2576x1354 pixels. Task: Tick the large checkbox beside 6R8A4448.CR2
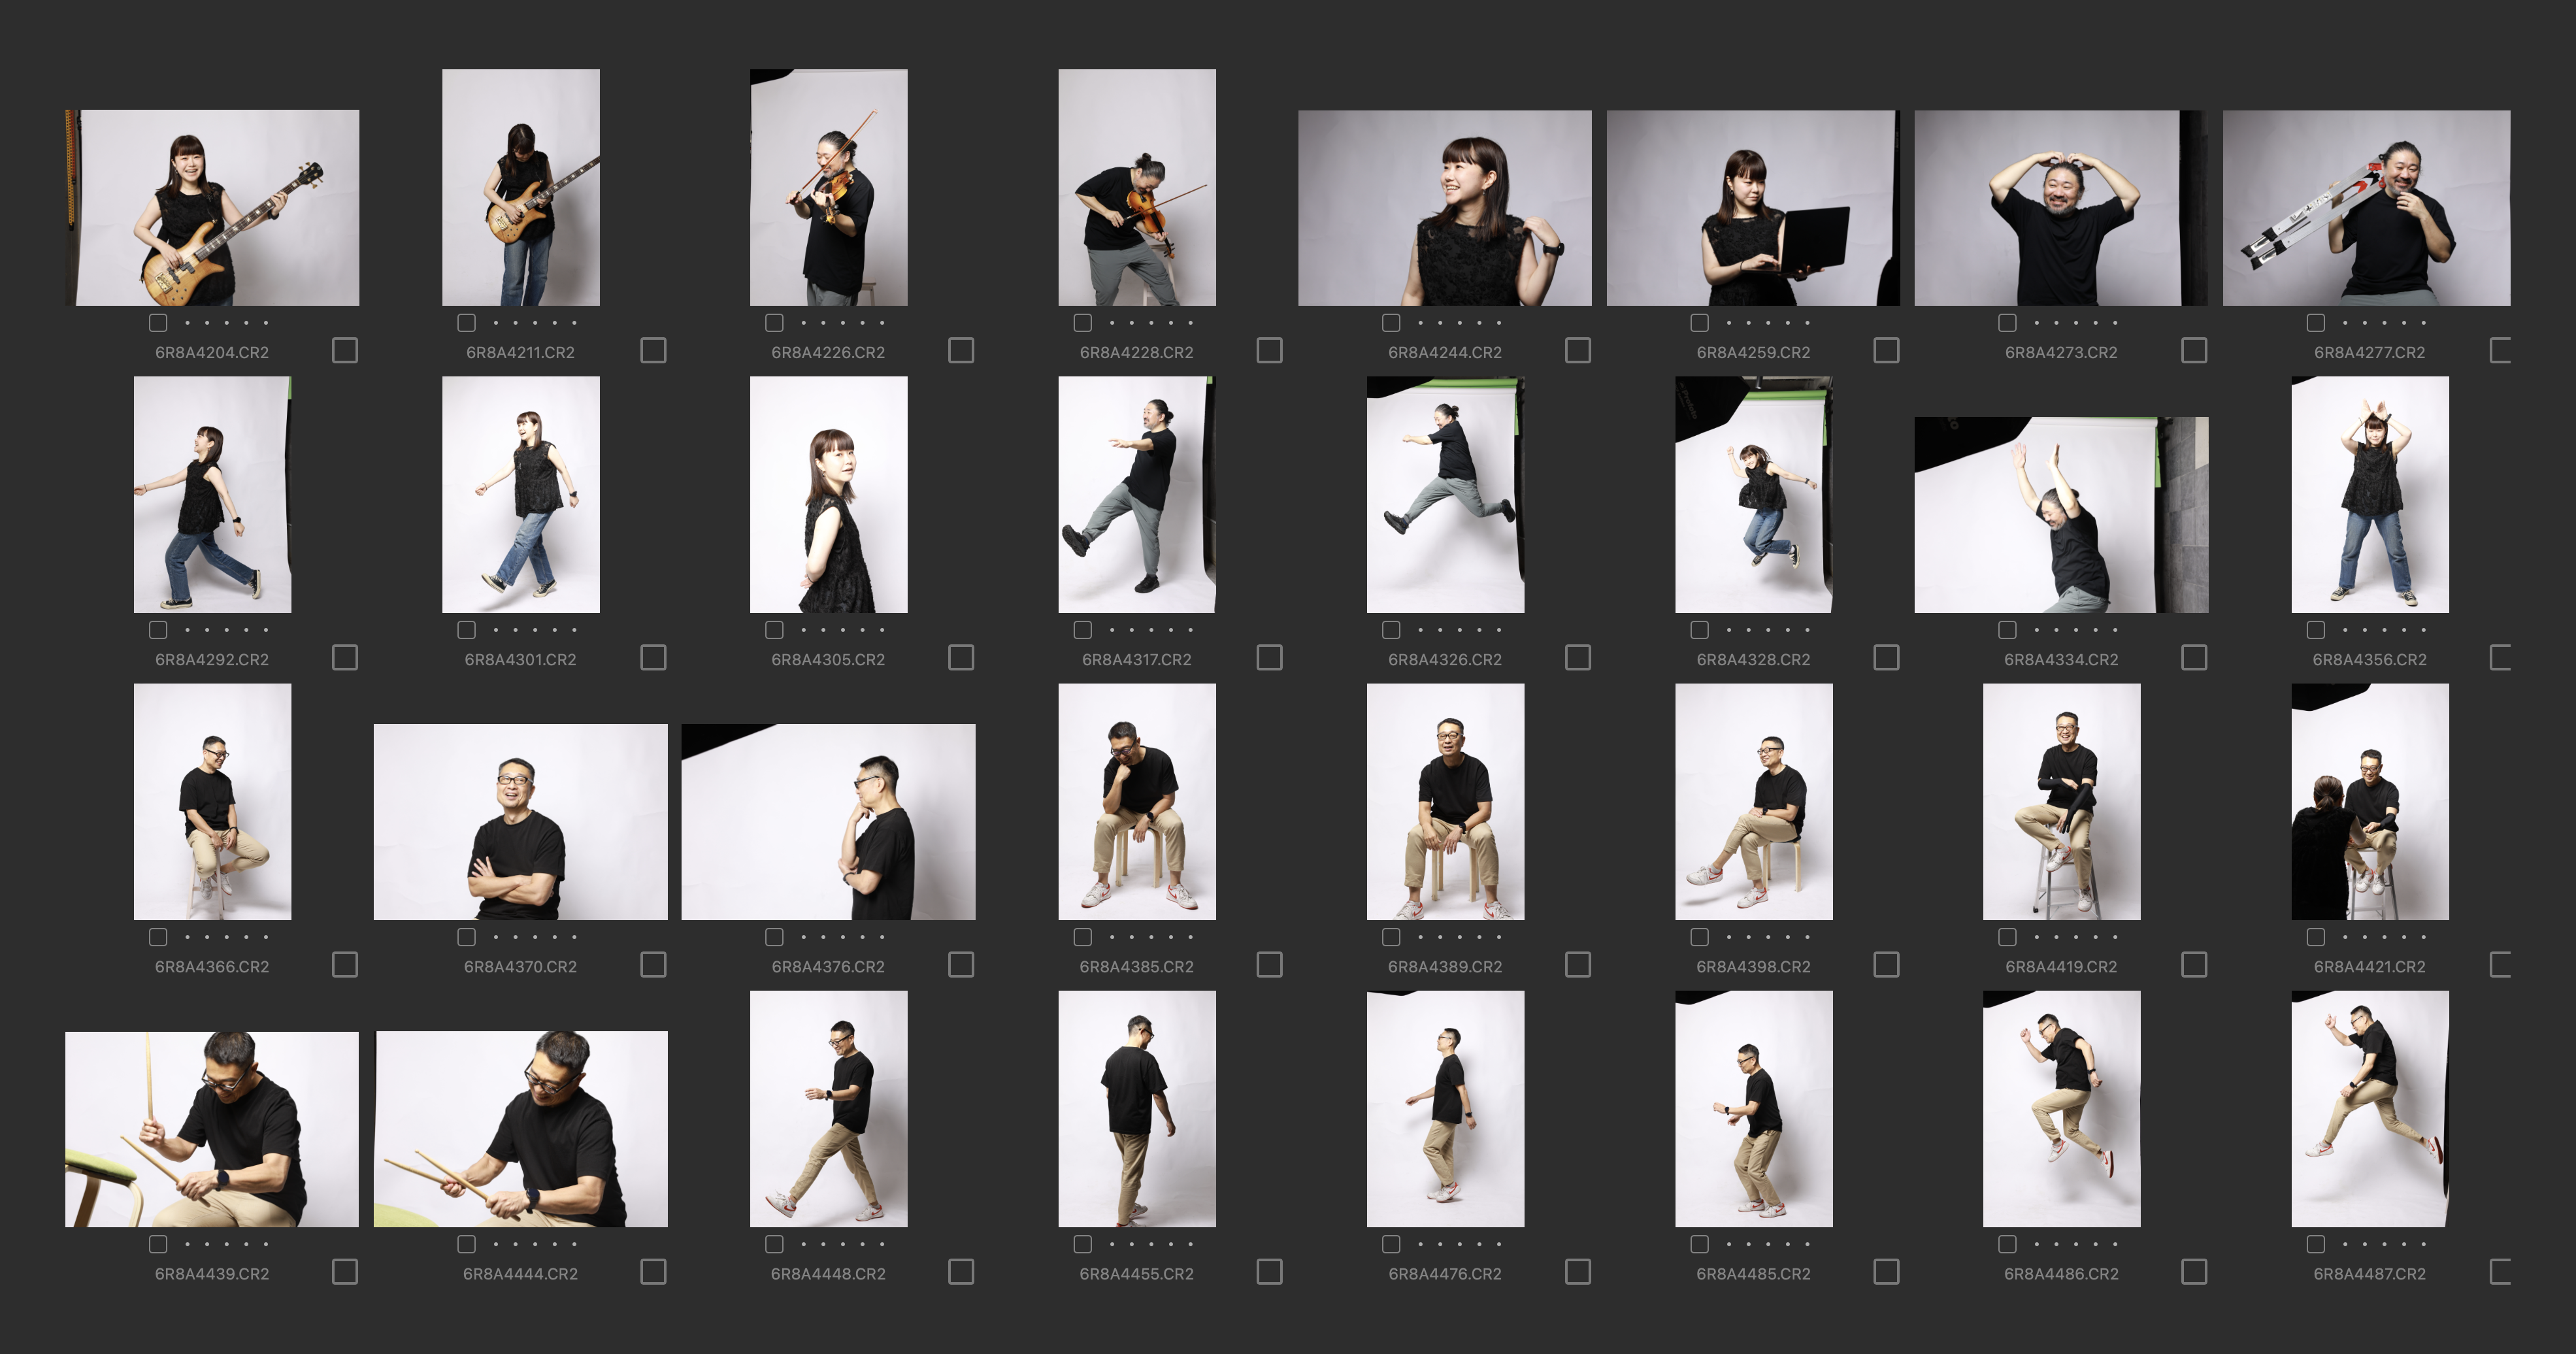[961, 1271]
